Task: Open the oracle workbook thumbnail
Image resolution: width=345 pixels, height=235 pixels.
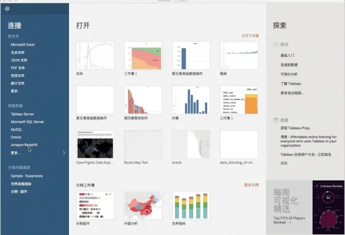Action: [191, 144]
